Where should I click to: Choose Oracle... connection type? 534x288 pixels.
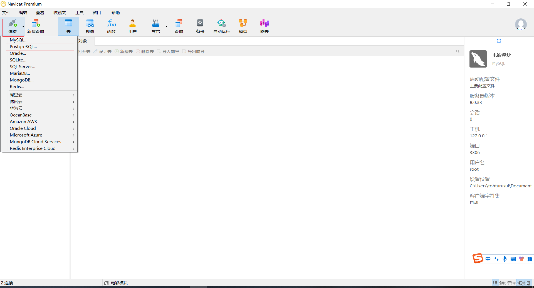click(39, 53)
